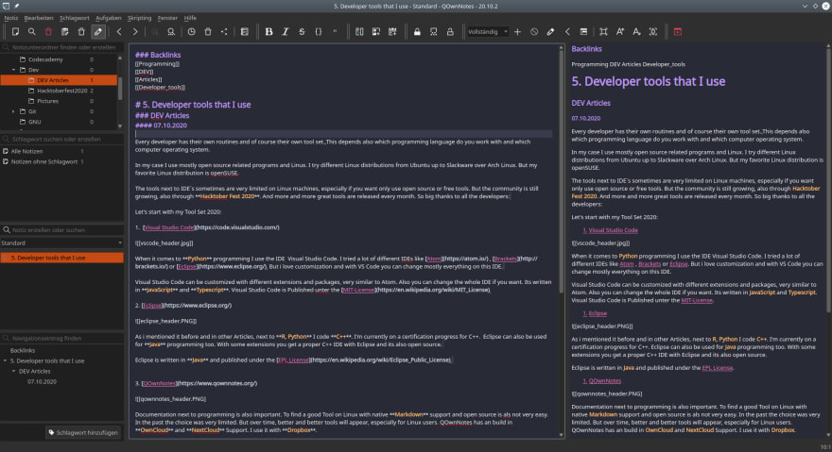Click the insert table icon
Viewport: 832px width, 452px height.
click(392, 32)
